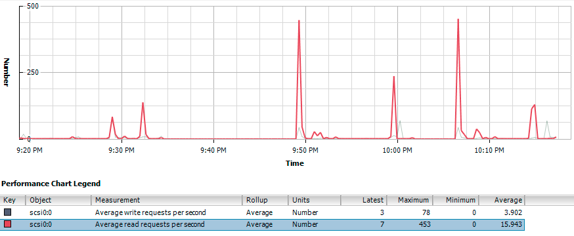Click the scsi0:0 object in write requests row

(x=41, y=212)
